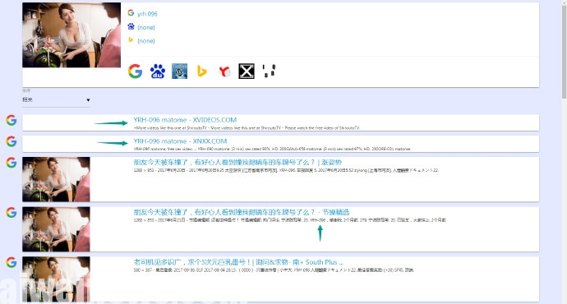Open the Bing (none) result link

(x=146, y=41)
